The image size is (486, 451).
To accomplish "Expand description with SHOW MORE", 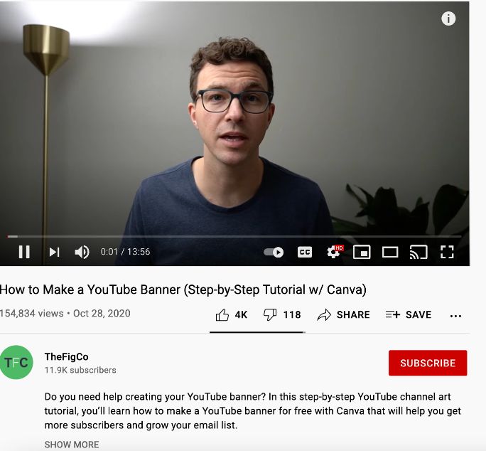I will pyautogui.click(x=72, y=445).
